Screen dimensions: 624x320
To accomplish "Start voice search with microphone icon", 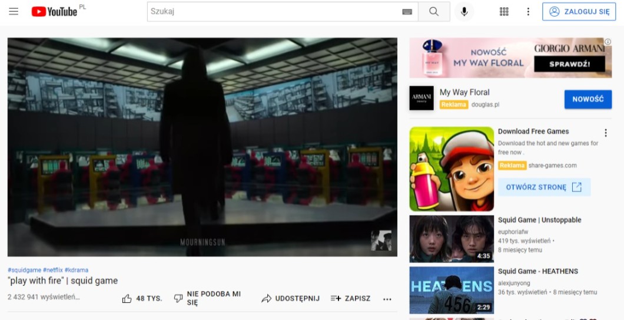I will coord(464,12).
